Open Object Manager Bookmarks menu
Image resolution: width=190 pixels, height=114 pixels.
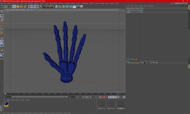pos(150,6)
